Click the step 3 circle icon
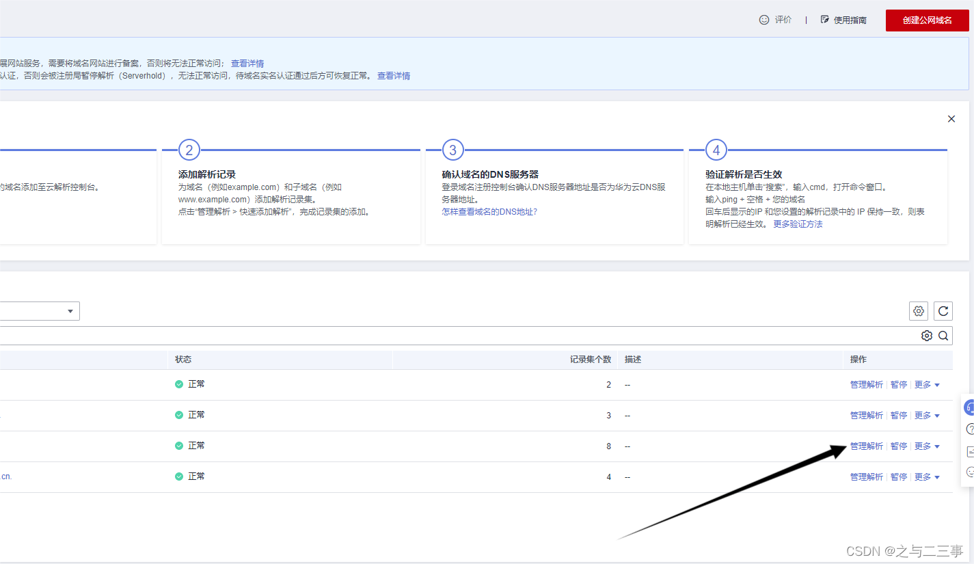 tap(452, 150)
